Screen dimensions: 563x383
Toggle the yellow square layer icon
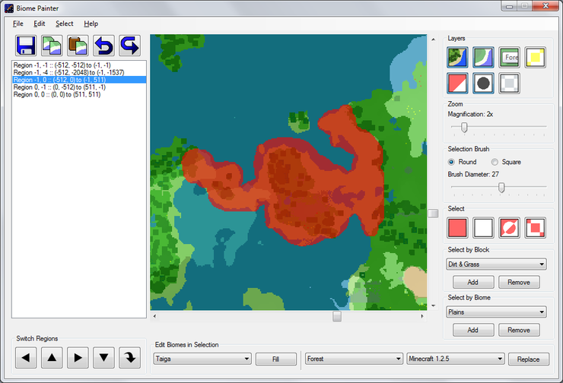click(535, 58)
